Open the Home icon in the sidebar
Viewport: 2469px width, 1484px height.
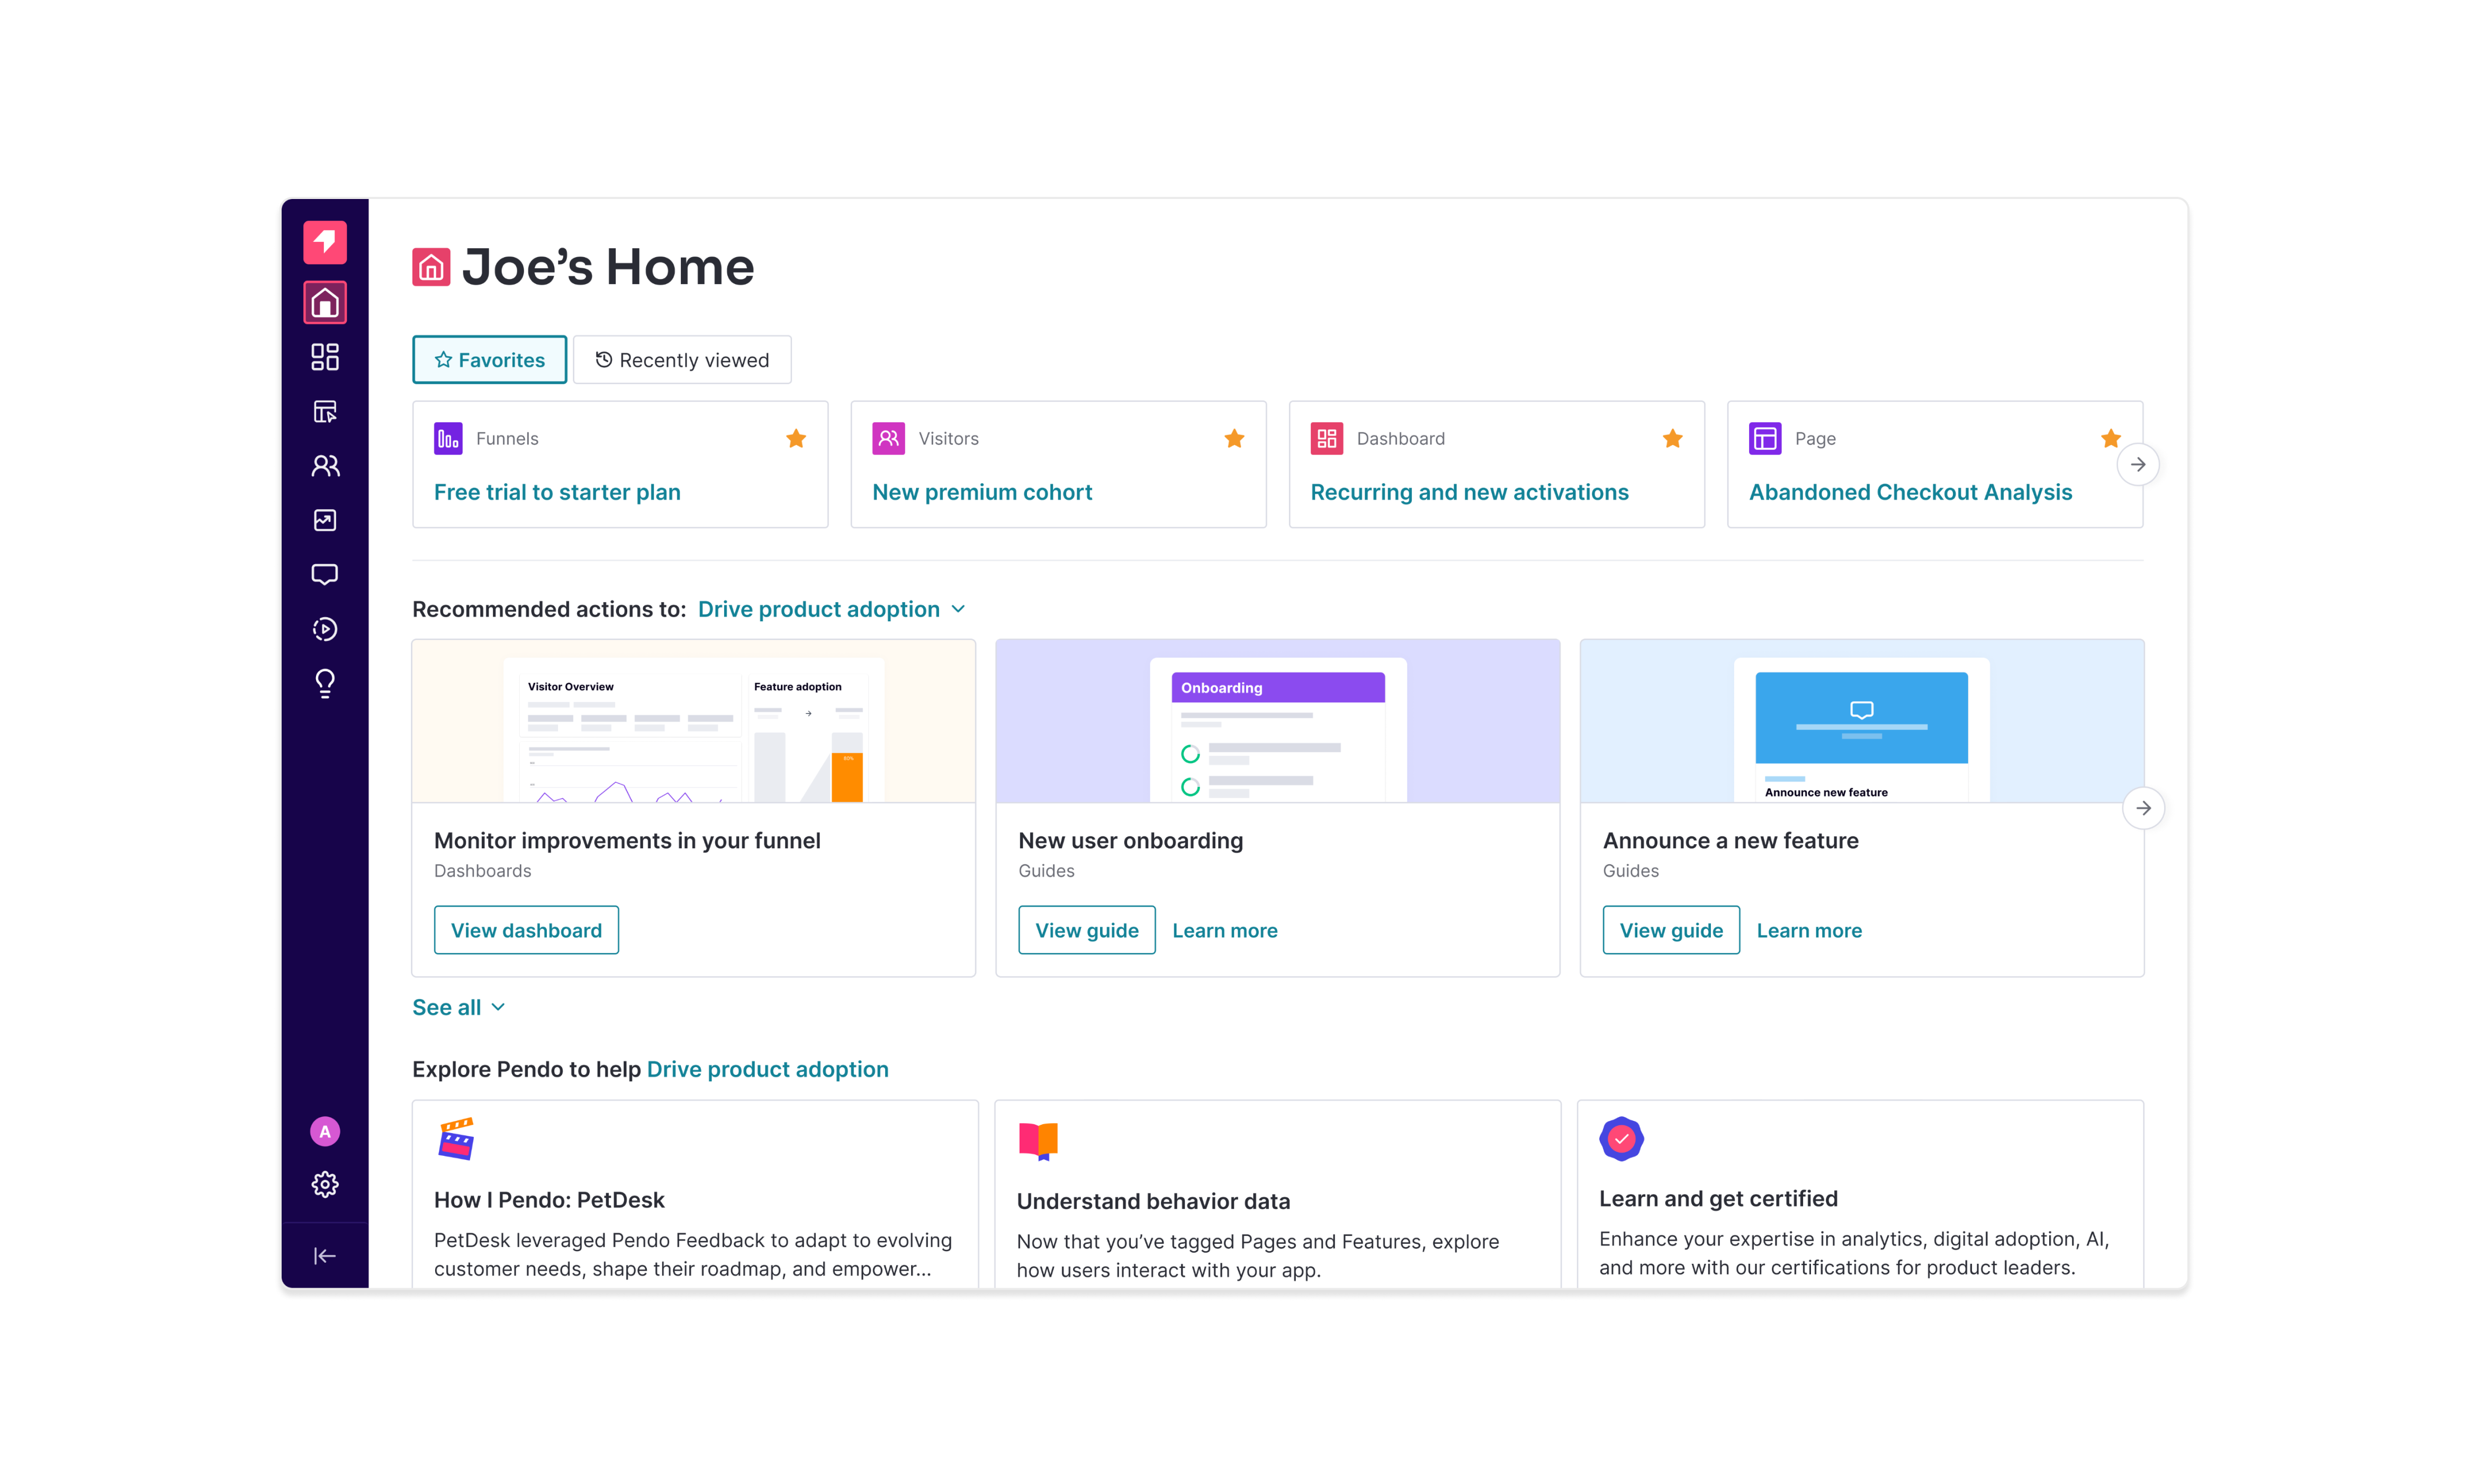click(x=324, y=302)
